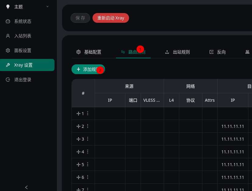Click the move handle icon on row 5
The height and width of the screenshot is (191, 252).
coord(78,165)
